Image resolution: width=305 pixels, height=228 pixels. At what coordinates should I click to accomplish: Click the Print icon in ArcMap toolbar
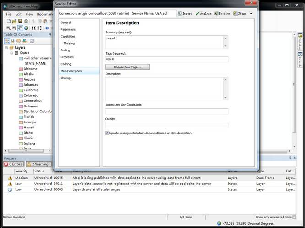[26, 21]
